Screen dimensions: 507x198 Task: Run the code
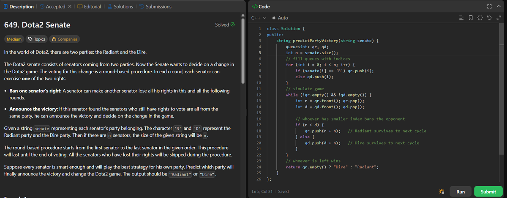(x=461, y=192)
